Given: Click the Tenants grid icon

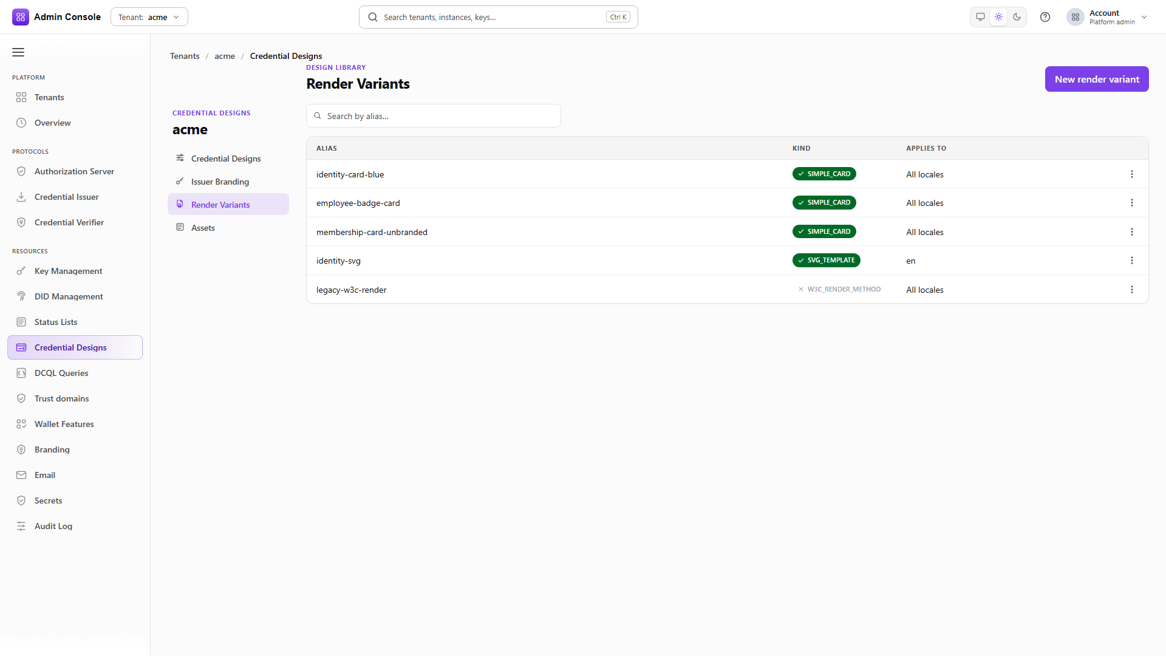Looking at the screenshot, I should [x=21, y=97].
